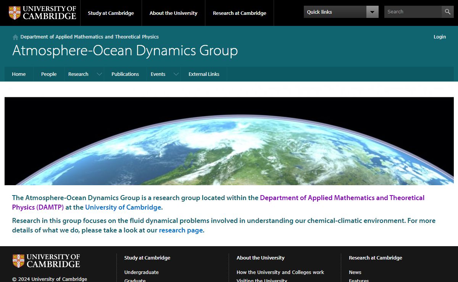Open footer Study at Cambridge heading
This screenshot has width=458, height=282.
(x=147, y=258)
